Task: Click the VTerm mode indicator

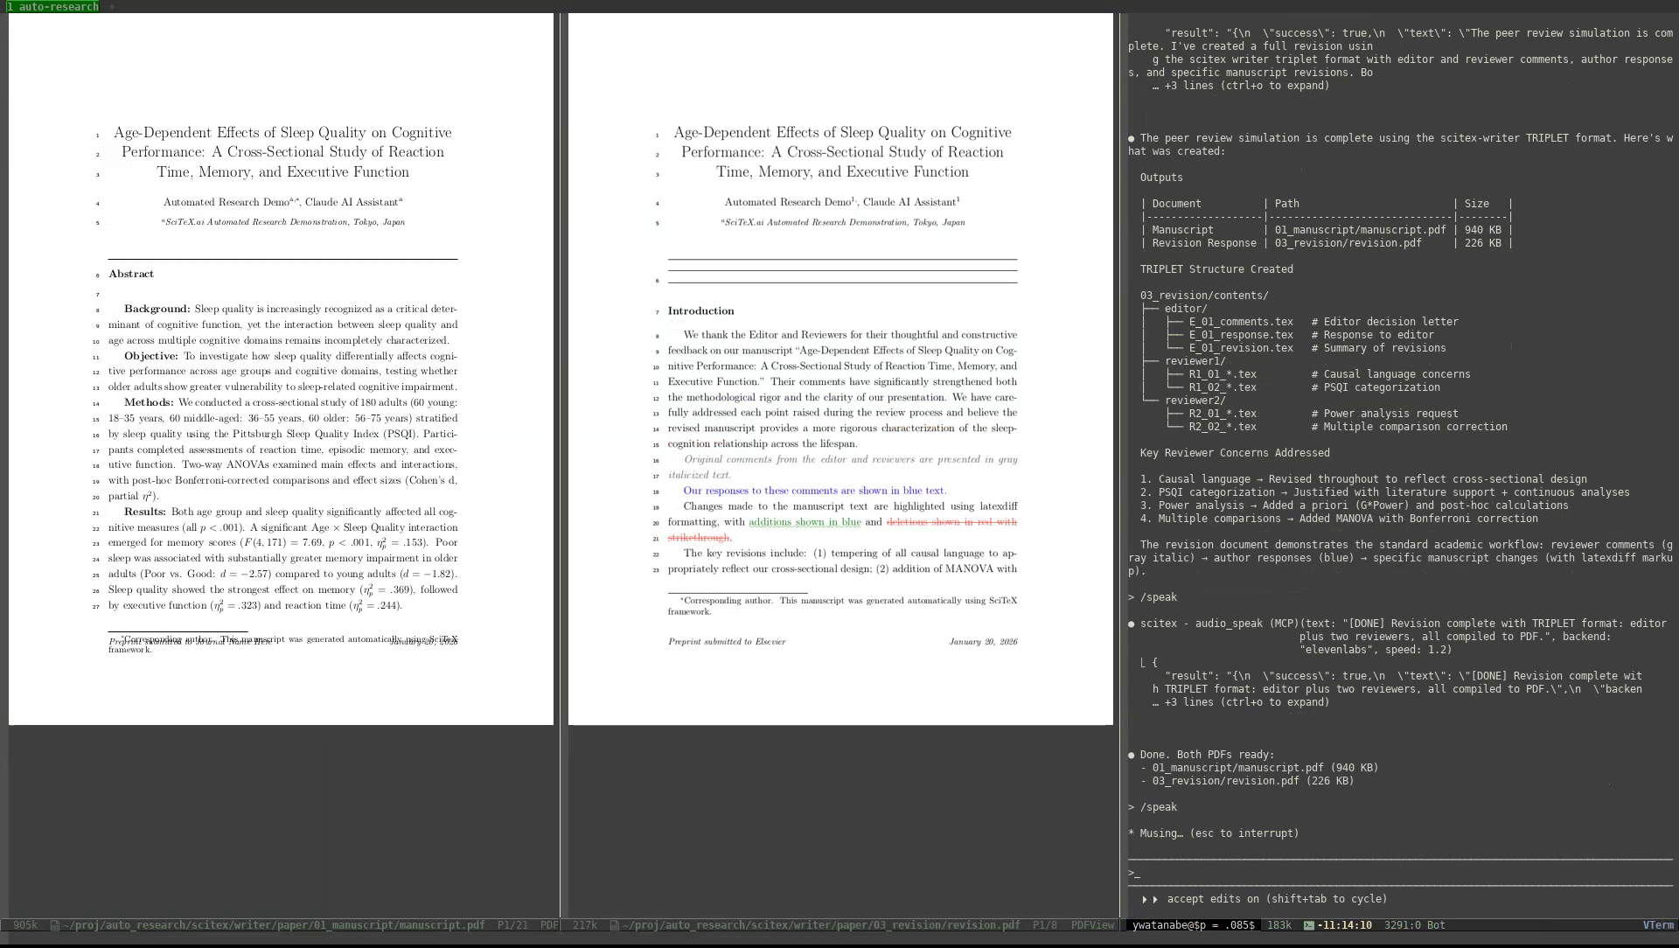Action: click(x=1657, y=925)
